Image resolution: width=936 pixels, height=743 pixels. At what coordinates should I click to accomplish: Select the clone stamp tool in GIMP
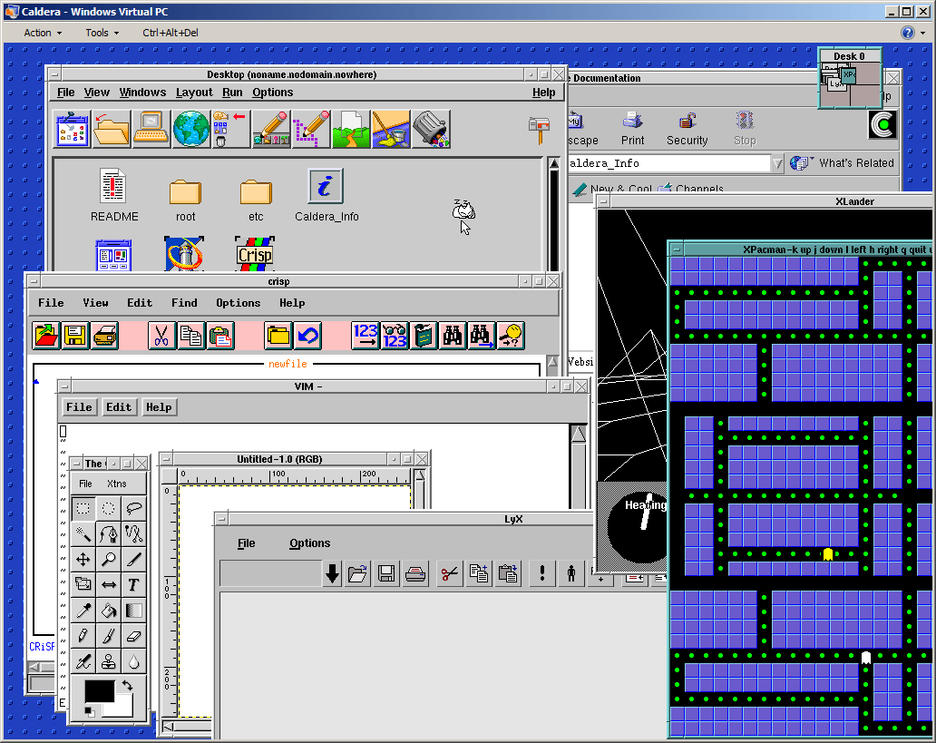109,661
